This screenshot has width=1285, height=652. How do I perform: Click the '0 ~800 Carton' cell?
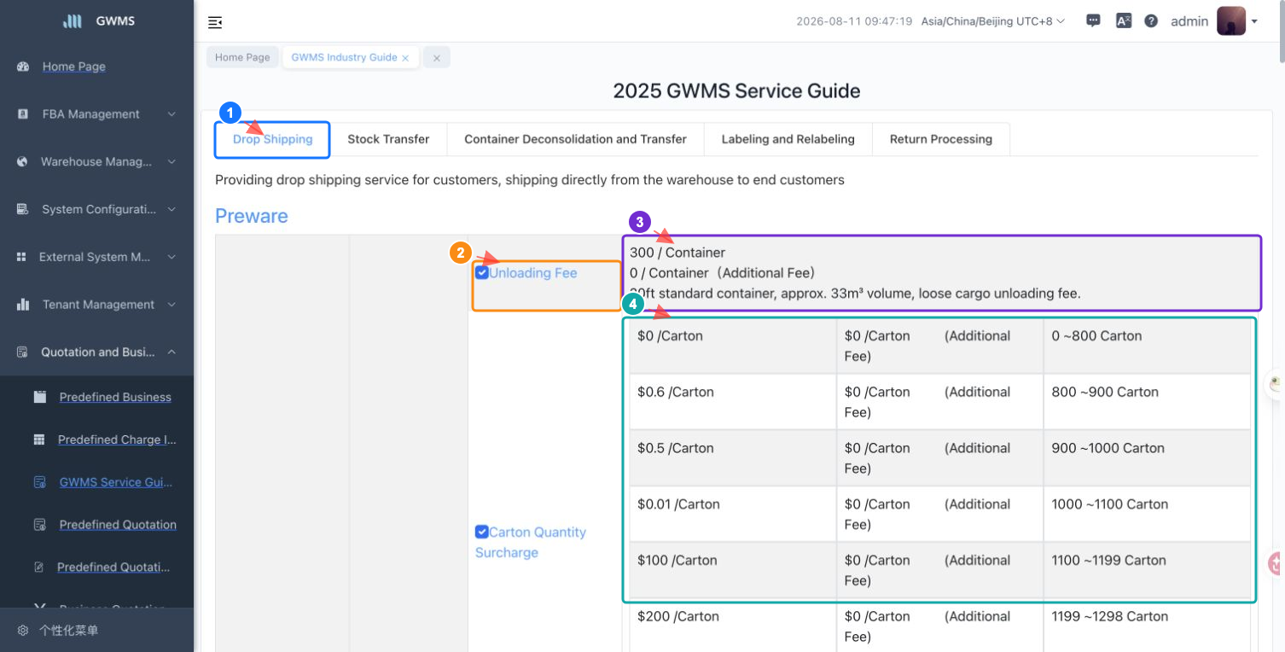click(1148, 346)
